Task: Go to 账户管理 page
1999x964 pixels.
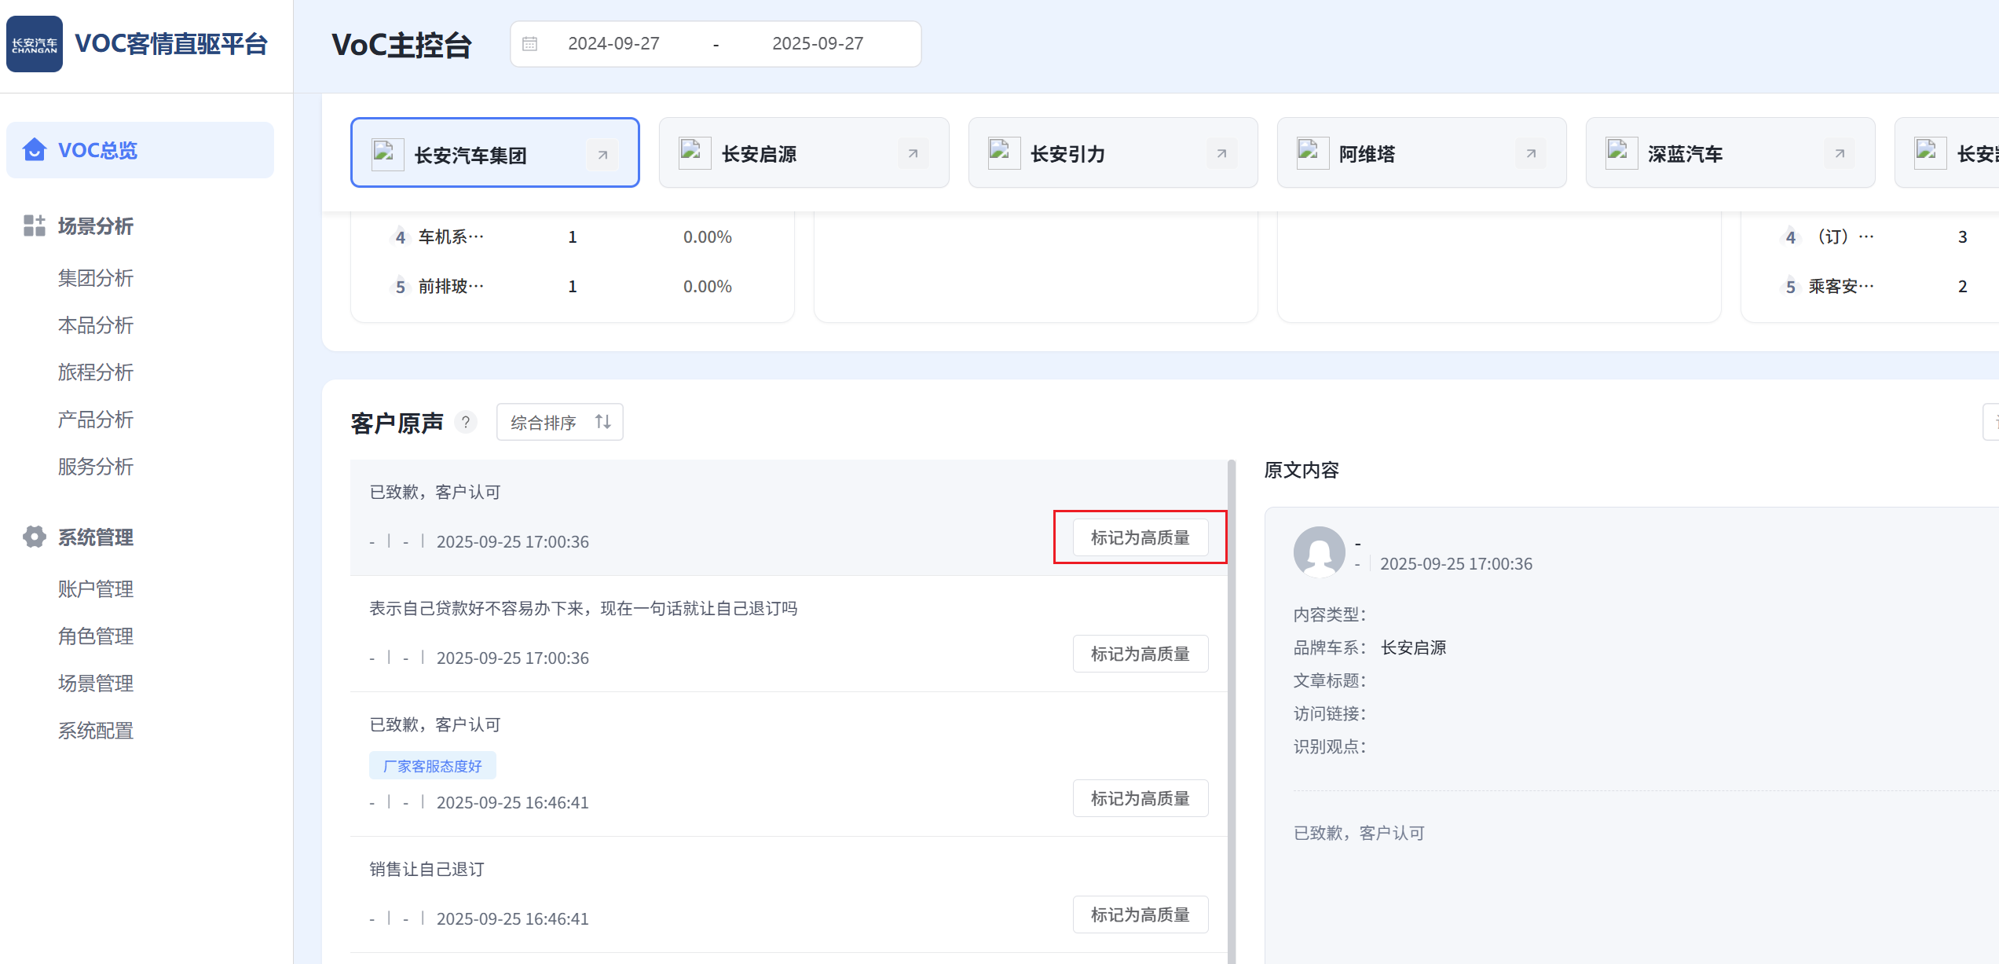Action: pyautogui.click(x=96, y=589)
